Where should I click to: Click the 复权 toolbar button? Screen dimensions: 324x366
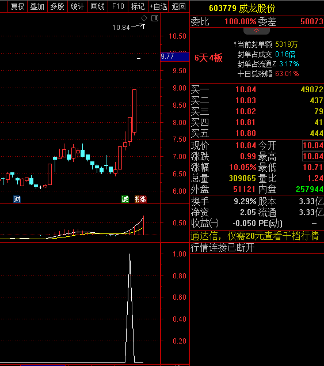(x=17, y=6)
